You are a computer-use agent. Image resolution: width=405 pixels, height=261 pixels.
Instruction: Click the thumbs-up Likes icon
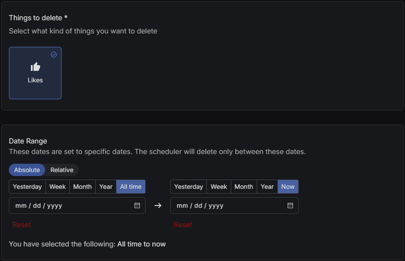35,67
